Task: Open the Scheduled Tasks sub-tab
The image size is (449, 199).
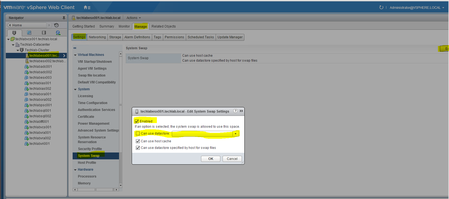Action: 201,37
